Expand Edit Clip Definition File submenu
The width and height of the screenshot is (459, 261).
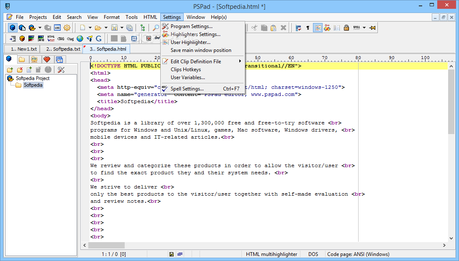(x=203, y=61)
